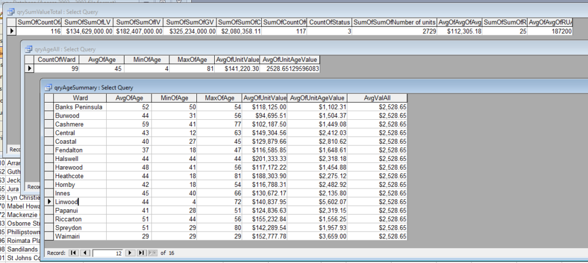Select the Ward column header
The image size is (588, 263).
pyautogui.click(x=80, y=98)
